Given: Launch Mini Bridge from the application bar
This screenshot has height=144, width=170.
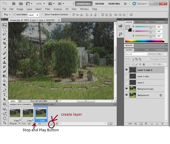Looking at the screenshot, I should pyautogui.click(x=21, y=4).
